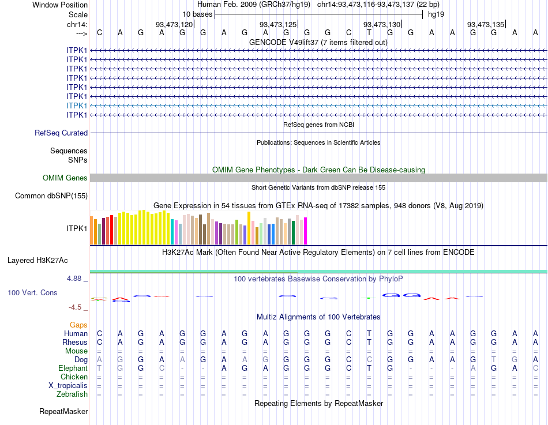Click the 'RefSeq genes from NCBI' title
Viewport: 548px width, 425px height.
click(x=318, y=125)
